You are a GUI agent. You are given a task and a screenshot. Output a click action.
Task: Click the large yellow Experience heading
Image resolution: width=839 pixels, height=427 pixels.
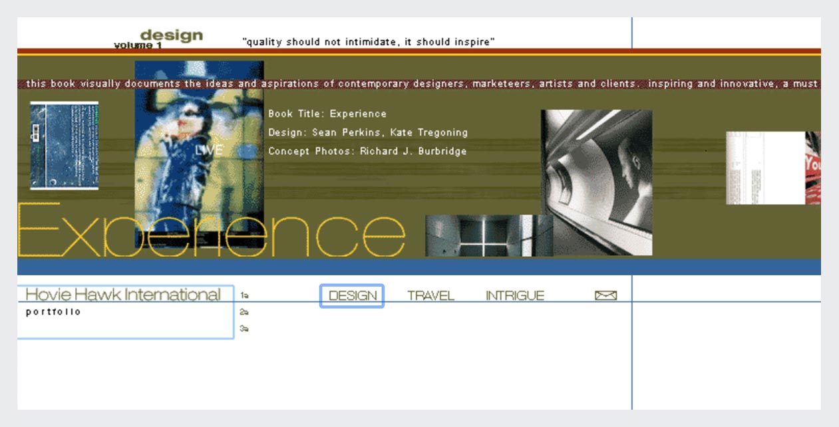click(x=212, y=229)
